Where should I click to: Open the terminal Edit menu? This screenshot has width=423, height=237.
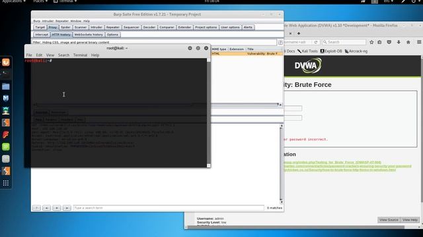pyautogui.click(x=39, y=55)
